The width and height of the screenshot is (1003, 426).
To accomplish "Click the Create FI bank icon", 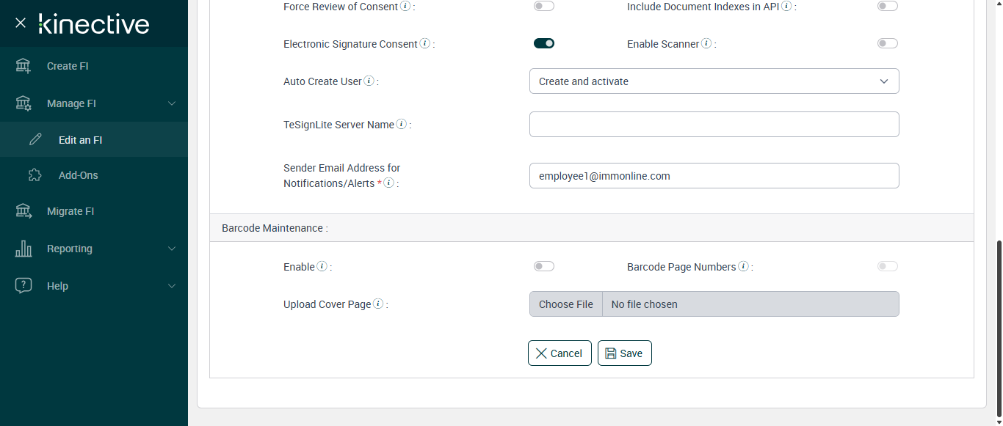I will pyautogui.click(x=23, y=66).
